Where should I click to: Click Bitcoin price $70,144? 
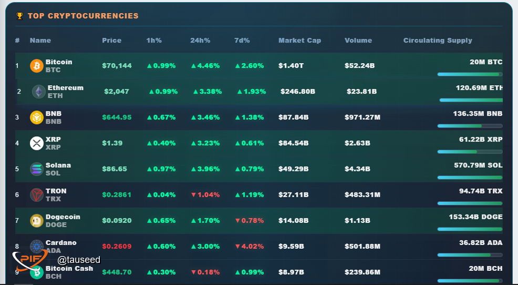point(117,66)
